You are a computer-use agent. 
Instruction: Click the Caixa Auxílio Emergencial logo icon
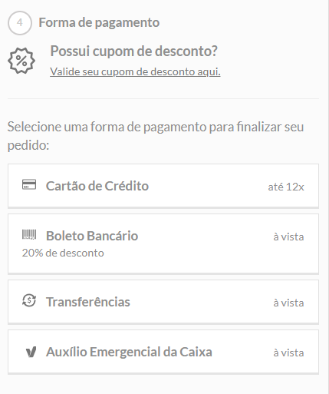click(x=31, y=352)
